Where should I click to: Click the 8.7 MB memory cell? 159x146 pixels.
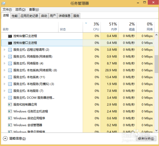(x=109, y=63)
